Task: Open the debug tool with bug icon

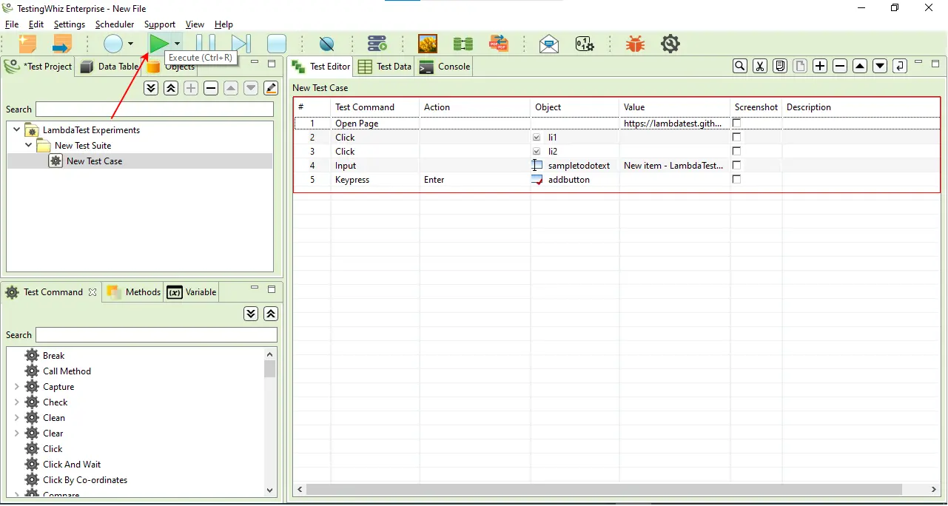Action: (635, 43)
